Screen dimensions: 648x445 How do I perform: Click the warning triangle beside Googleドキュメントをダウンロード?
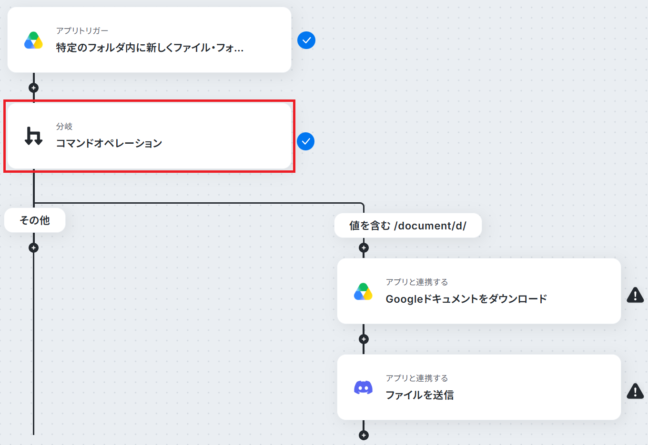(x=635, y=295)
